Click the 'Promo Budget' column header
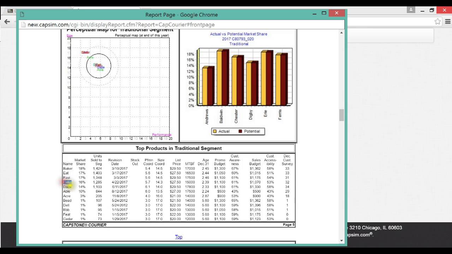Viewport: 452px width, 254px height. pyautogui.click(x=220, y=162)
